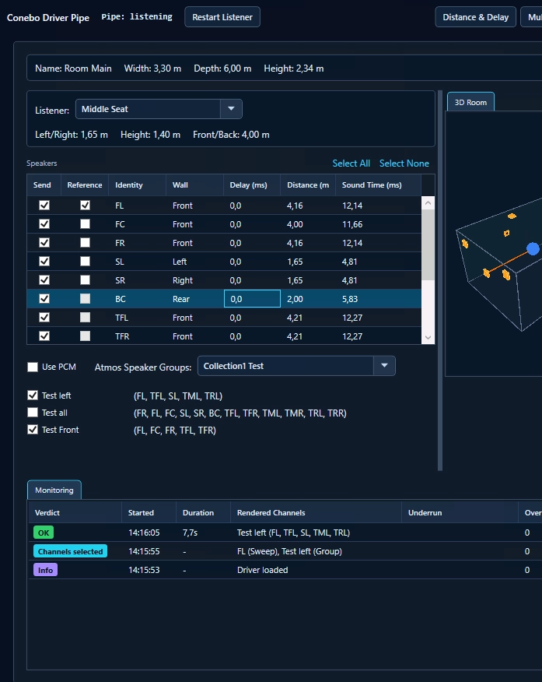Screen dimensions: 542x682
Task: Click the SL wall cell 'Left'
Action: coord(180,262)
